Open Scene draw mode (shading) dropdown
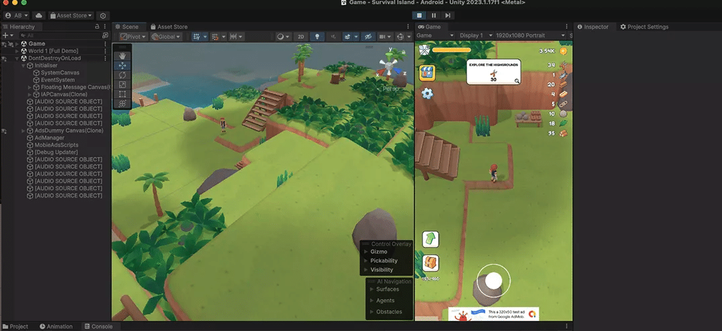Viewport: 722px width, 331px height. point(283,37)
